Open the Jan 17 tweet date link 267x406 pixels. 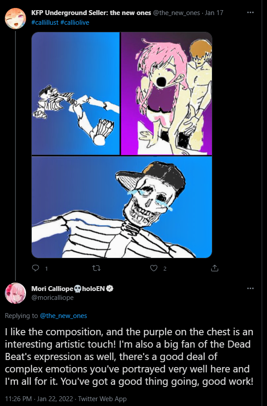(x=214, y=13)
